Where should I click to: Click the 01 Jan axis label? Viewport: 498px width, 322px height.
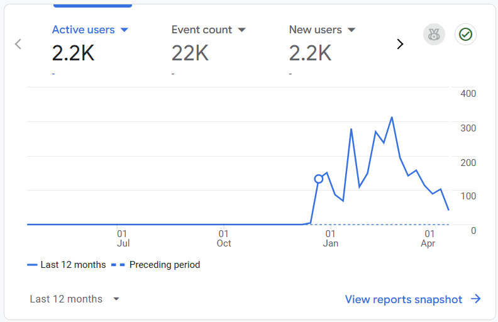click(x=330, y=238)
